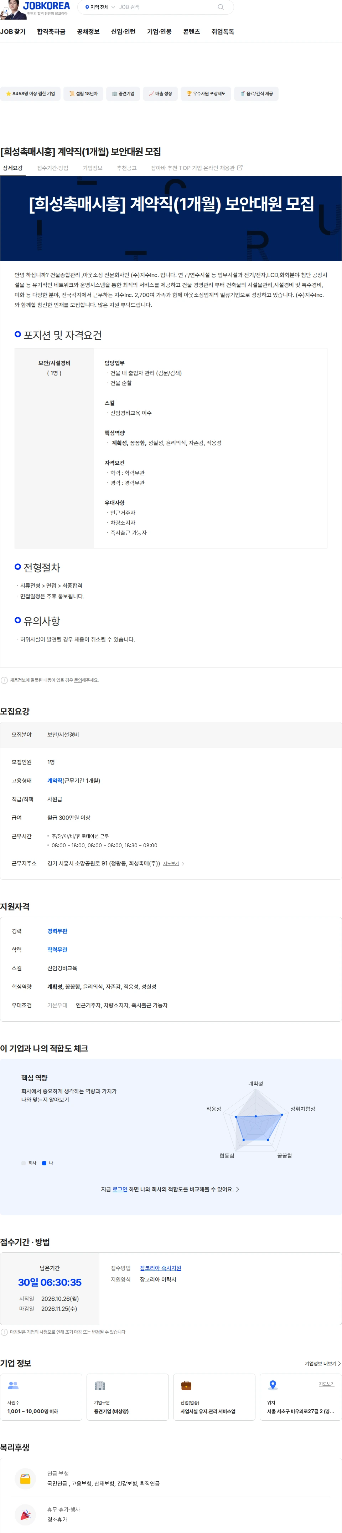Click the 중견기업 badge

123,93
